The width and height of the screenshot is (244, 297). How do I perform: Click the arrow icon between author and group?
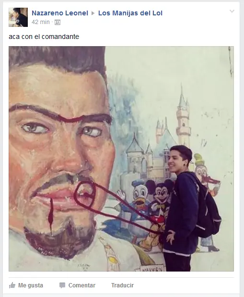93,13
